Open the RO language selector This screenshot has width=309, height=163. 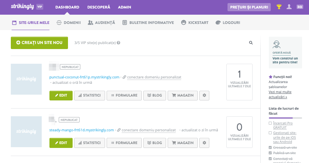300,7
